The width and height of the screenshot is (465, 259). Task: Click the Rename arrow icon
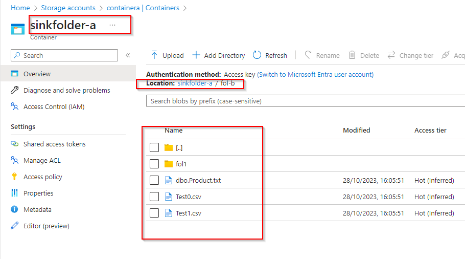coord(308,55)
